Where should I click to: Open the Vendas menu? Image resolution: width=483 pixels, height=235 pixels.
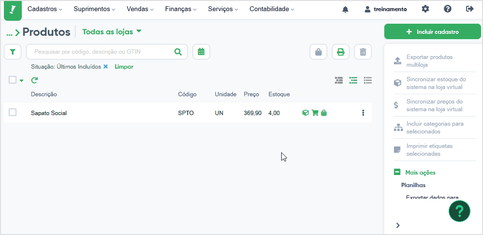(140, 9)
